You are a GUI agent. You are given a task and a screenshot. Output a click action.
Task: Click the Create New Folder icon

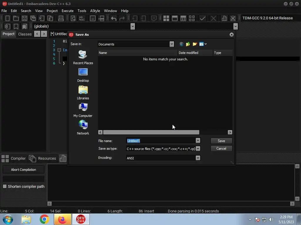click(195, 44)
